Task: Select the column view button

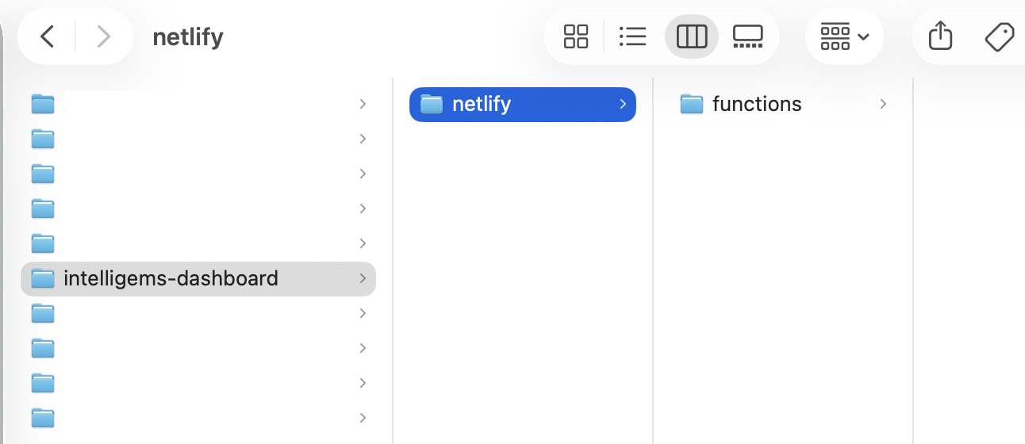Action: click(691, 36)
